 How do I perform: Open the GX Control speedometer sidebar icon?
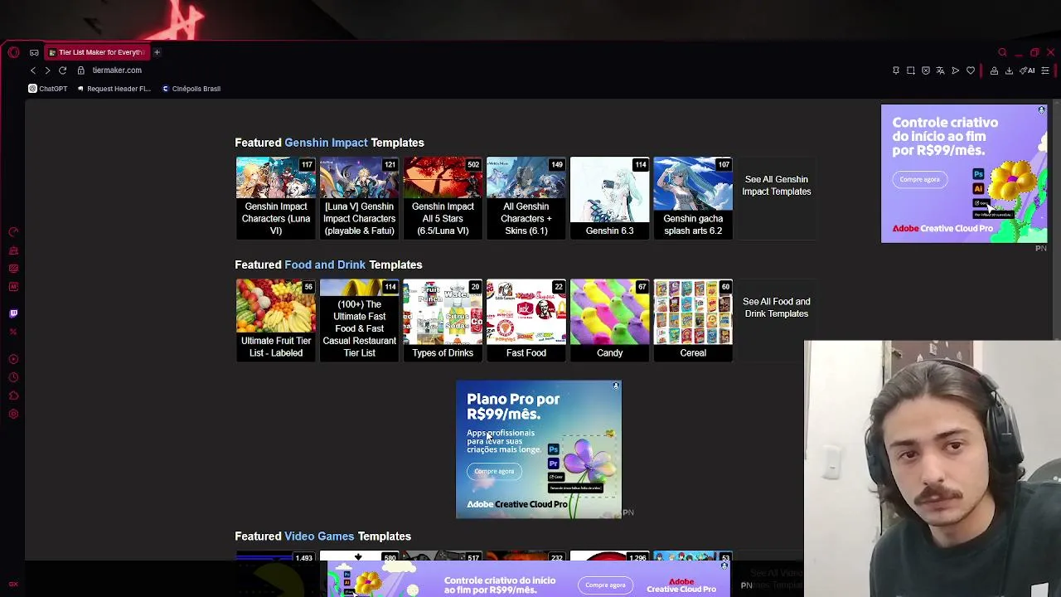tap(13, 232)
